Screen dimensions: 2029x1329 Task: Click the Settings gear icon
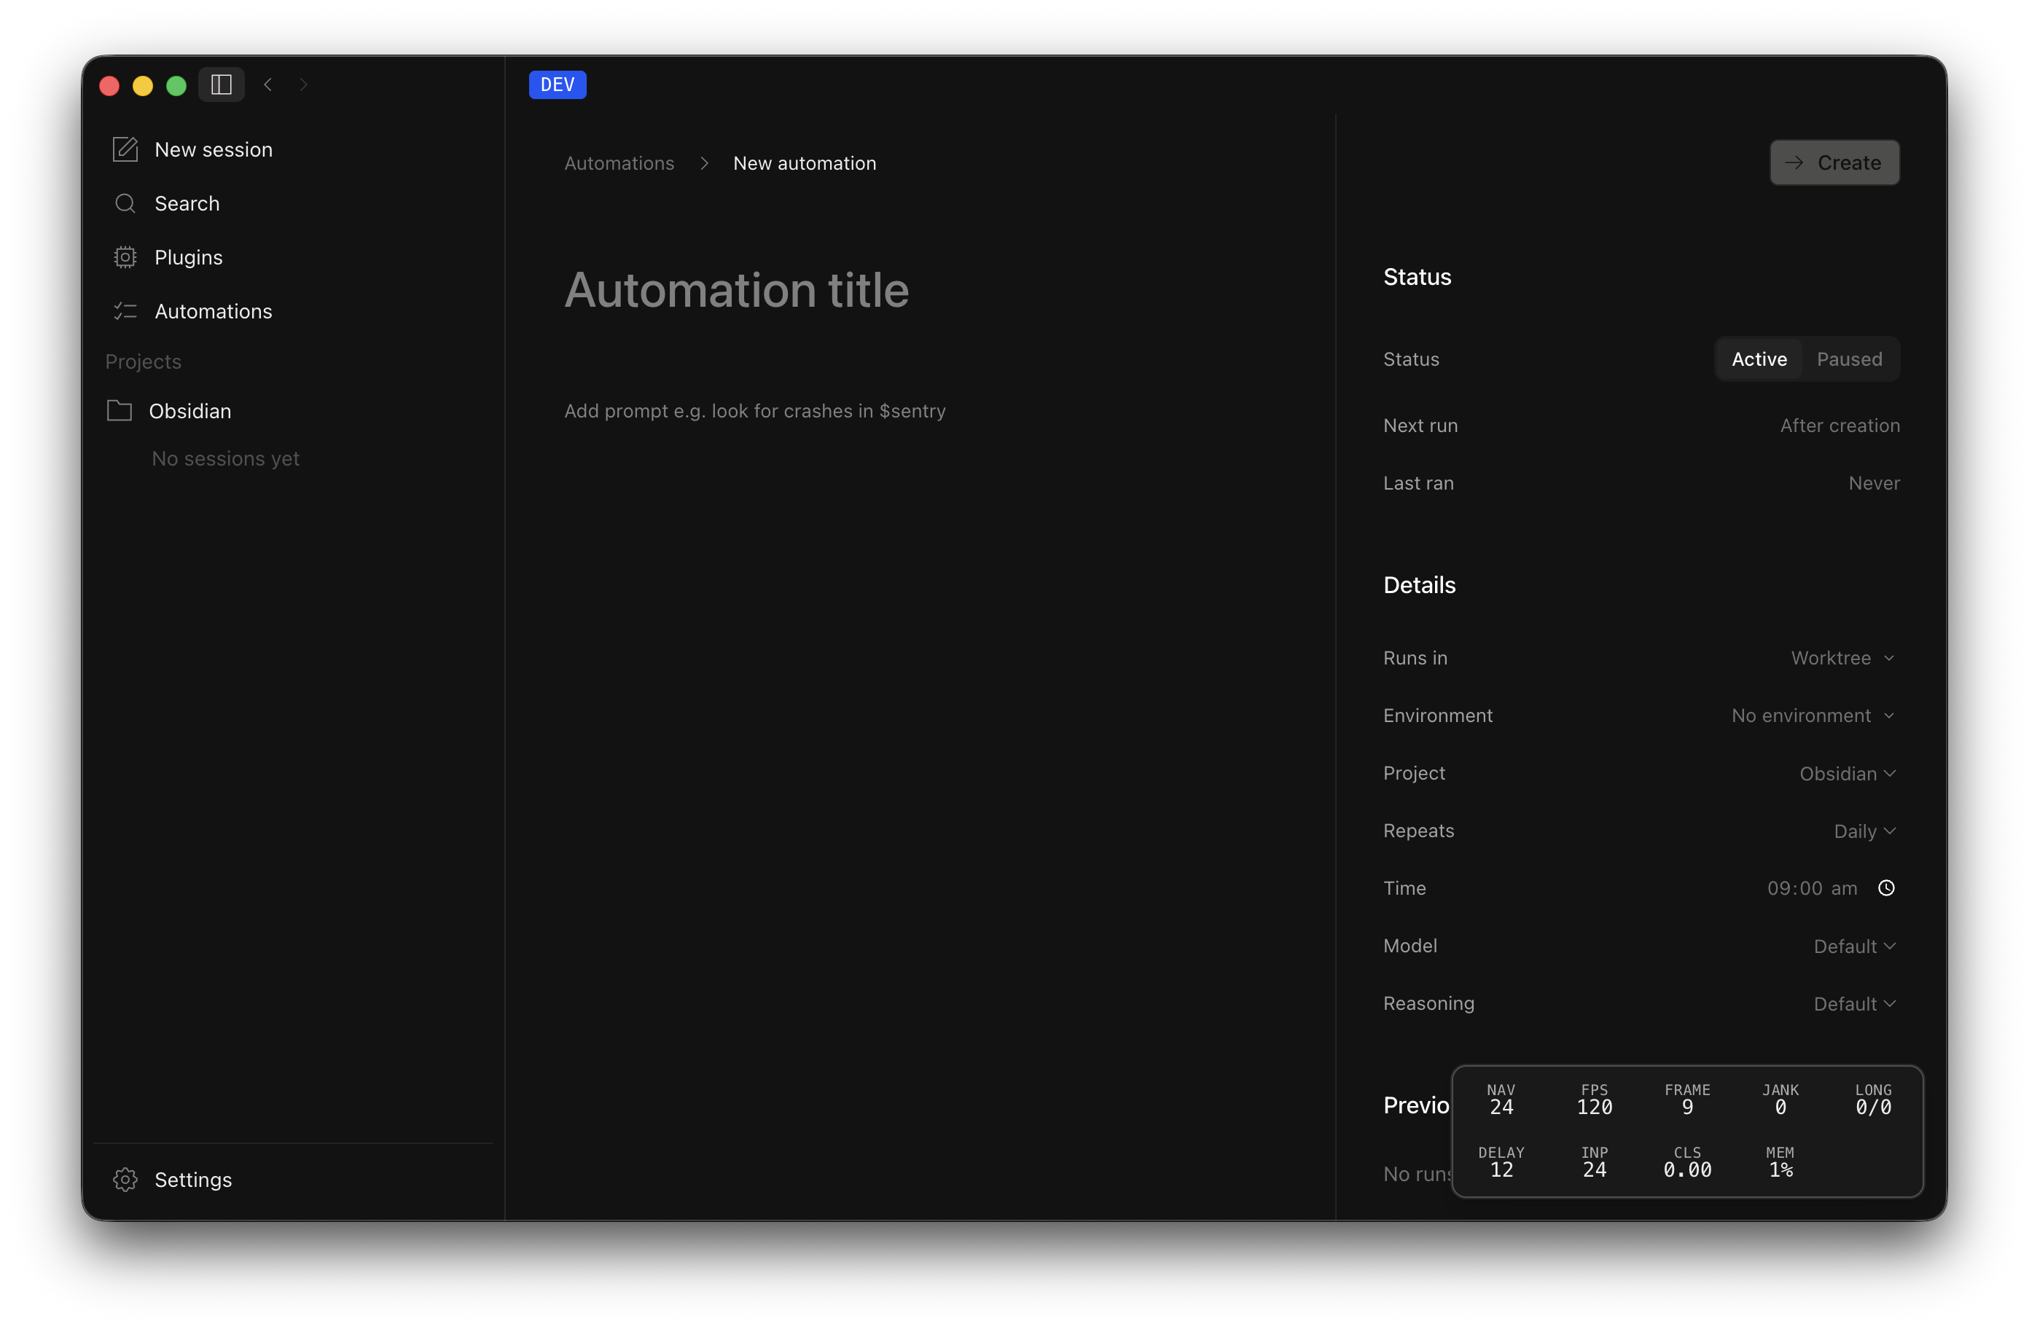[125, 1179]
